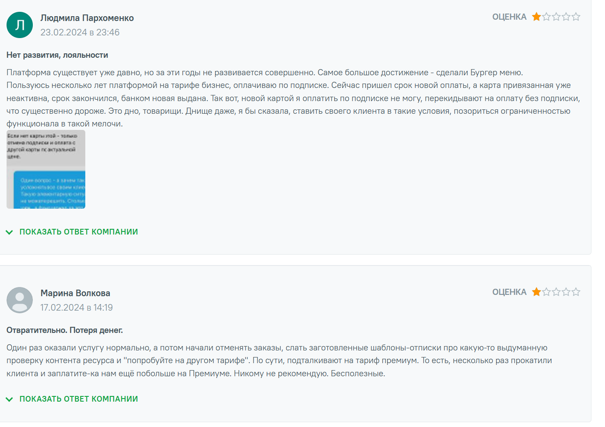605x427 pixels.
Task: Click the second star in Марина's rating
Action: (x=546, y=292)
